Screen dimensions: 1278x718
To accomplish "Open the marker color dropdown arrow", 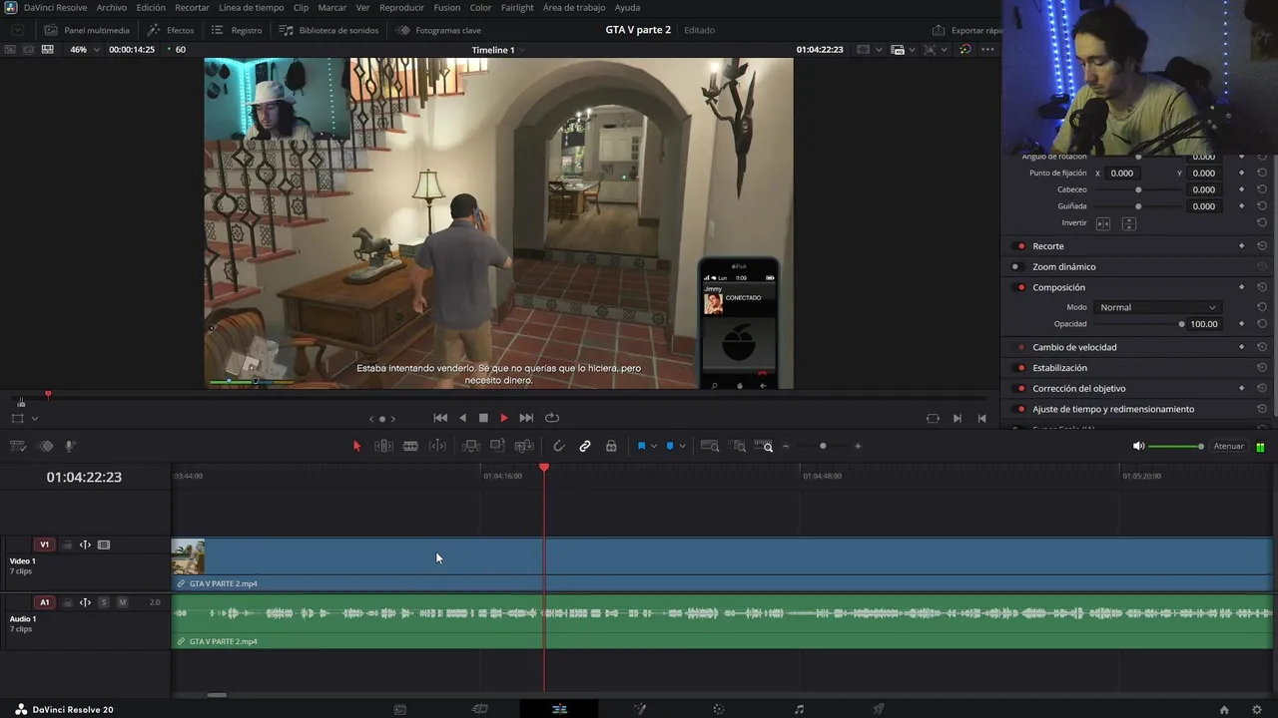I will [682, 446].
